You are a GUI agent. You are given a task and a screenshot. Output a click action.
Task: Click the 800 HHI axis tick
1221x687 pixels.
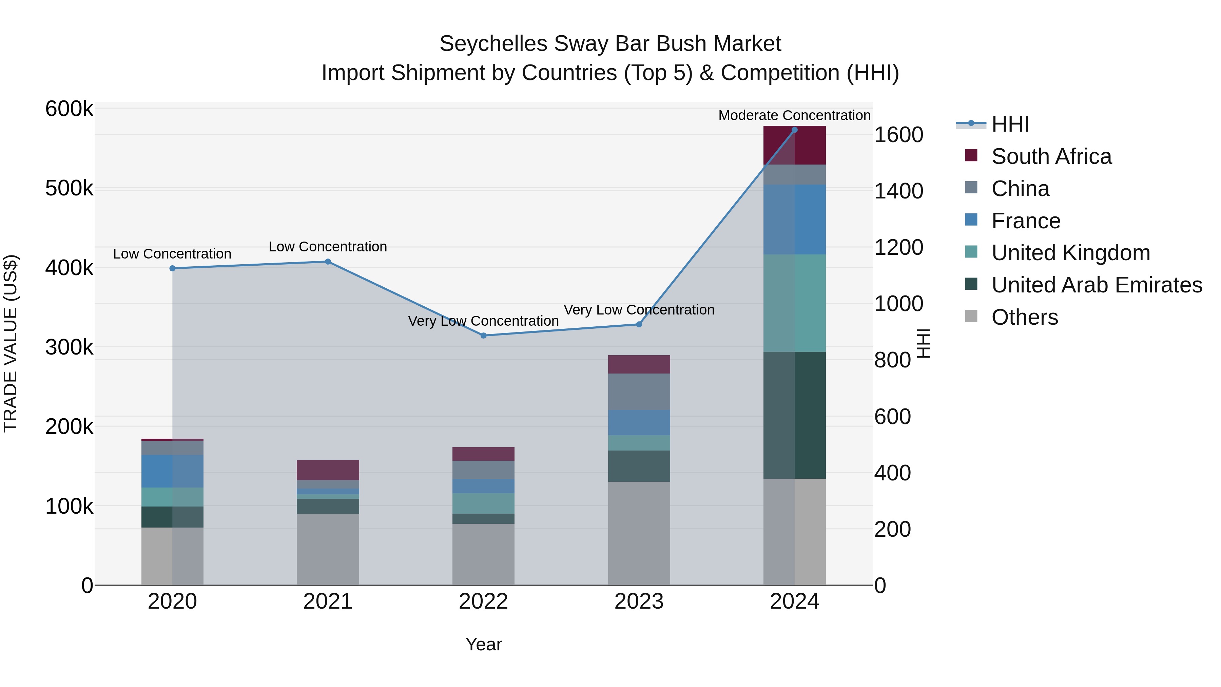coord(893,360)
